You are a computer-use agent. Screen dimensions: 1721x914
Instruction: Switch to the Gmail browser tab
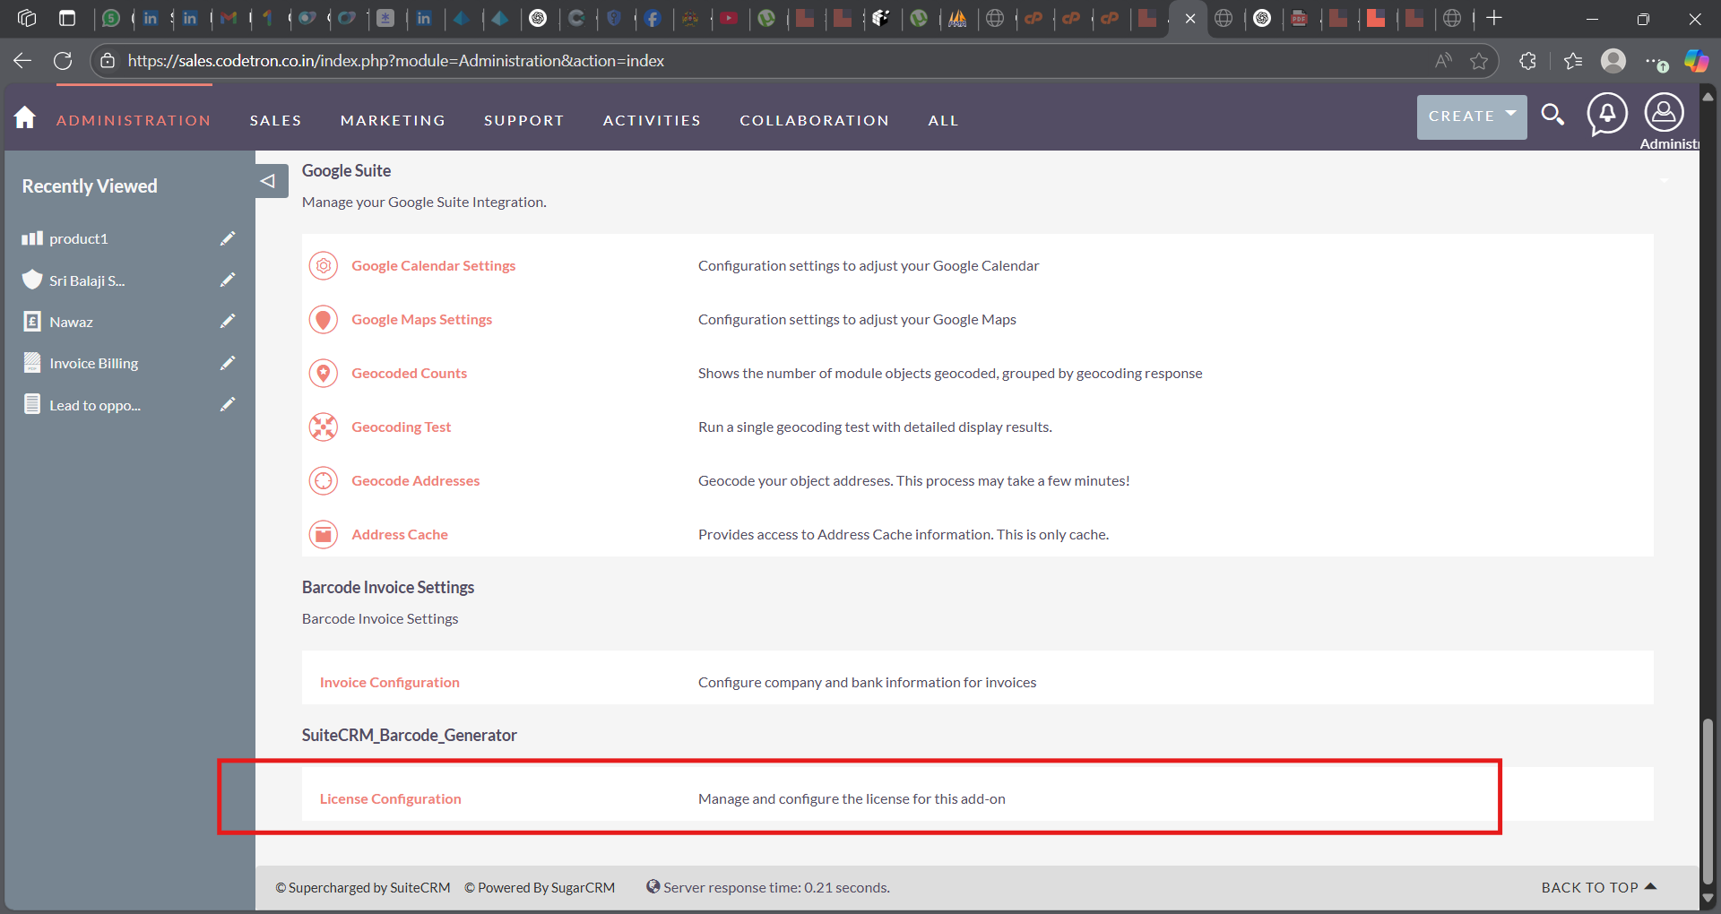229,18
